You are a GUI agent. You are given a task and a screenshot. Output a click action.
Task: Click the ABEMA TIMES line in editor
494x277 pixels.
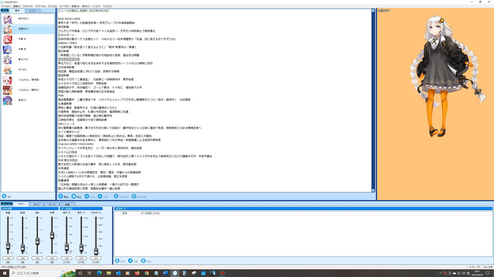(67, 43)
